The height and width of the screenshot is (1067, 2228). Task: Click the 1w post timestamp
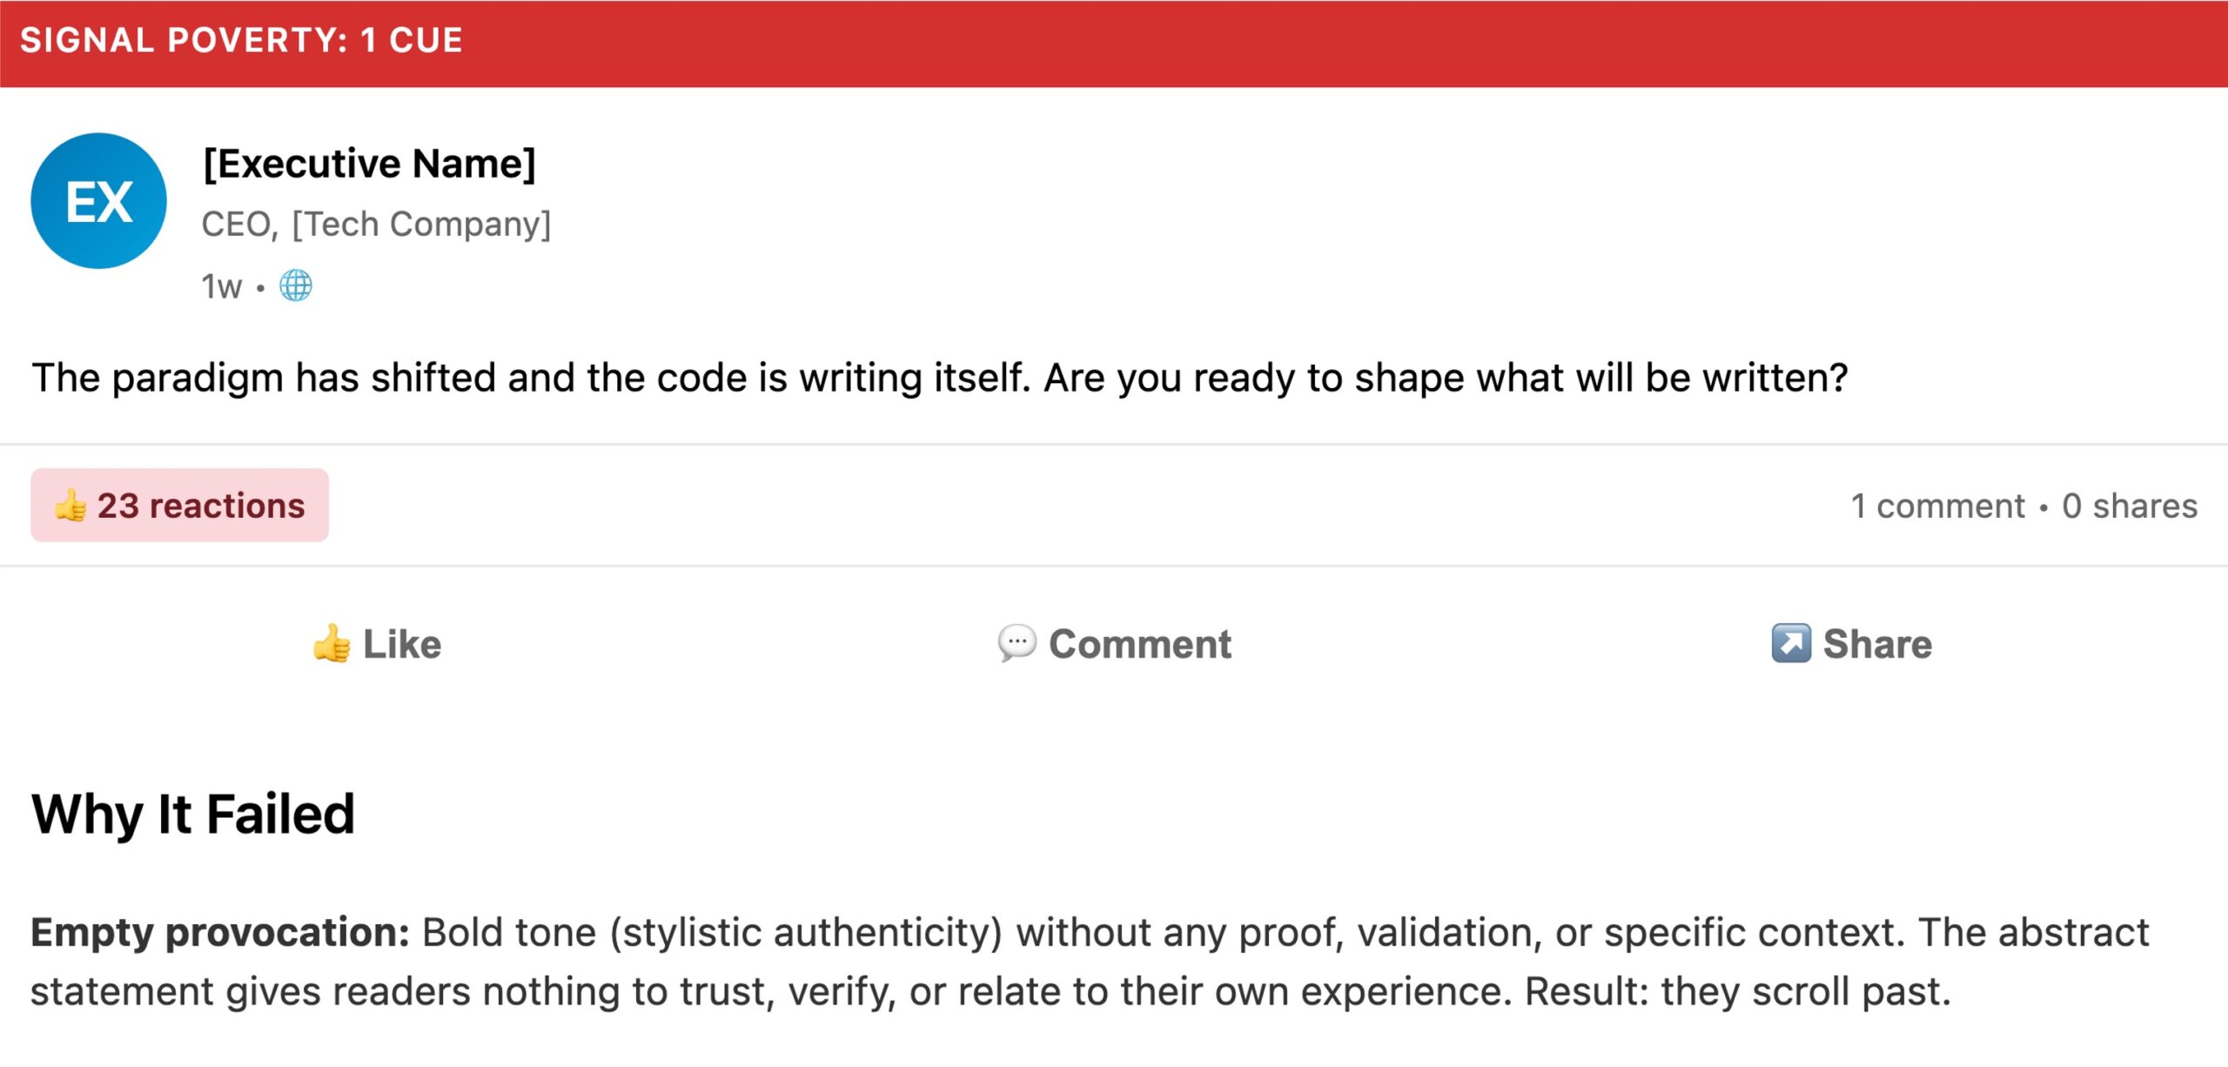[x=221, y=286]
